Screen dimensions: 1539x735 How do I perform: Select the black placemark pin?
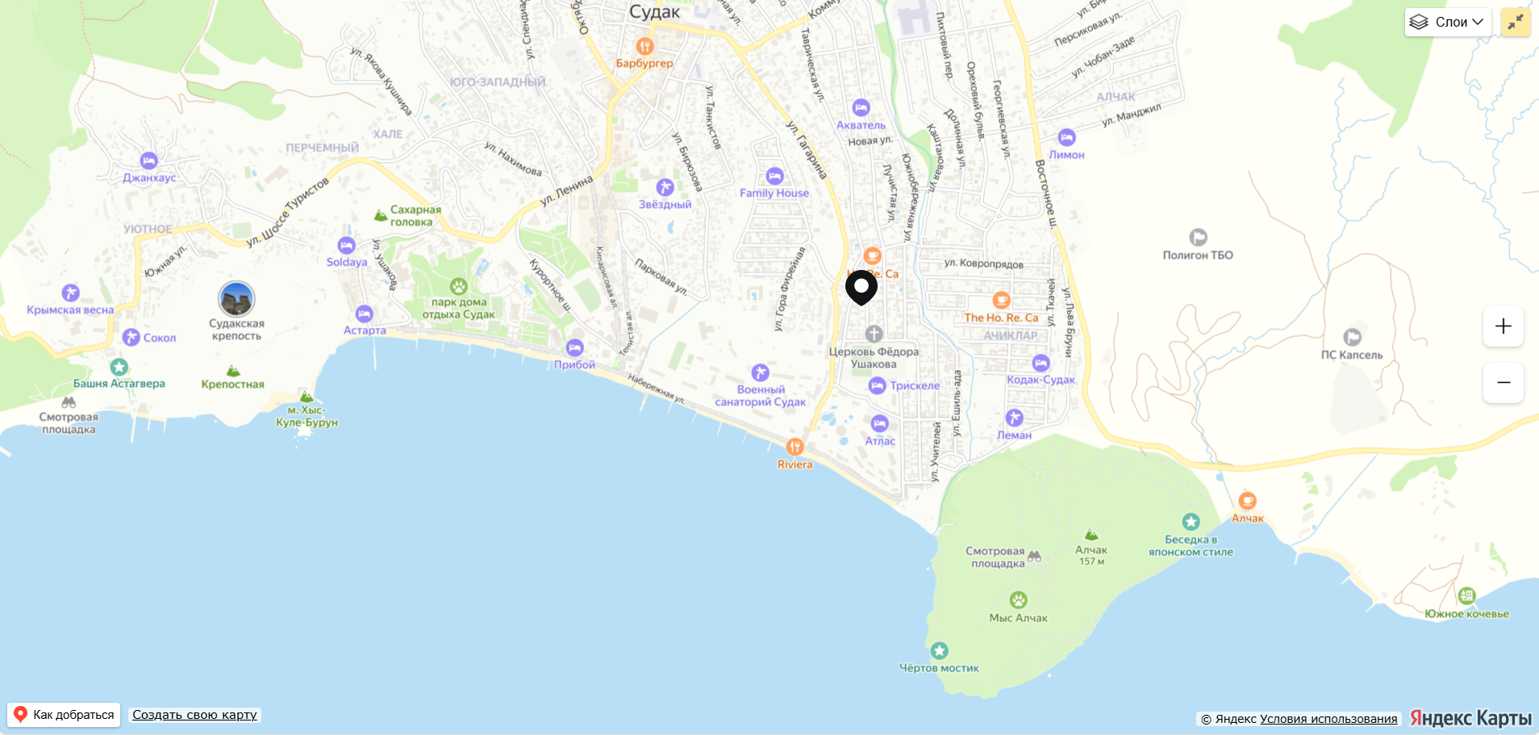pos(861,288)
